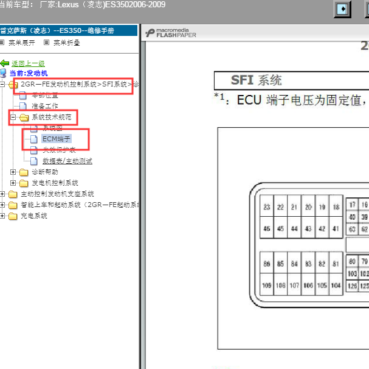Select the 充电系统 label
This screenshot has width=369, height=369.
click(x=34, y=216)
